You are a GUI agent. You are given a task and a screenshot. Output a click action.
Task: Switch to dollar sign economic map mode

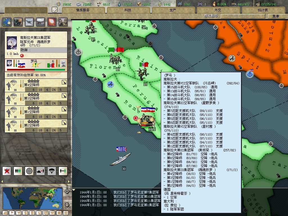tap(25, 213)
